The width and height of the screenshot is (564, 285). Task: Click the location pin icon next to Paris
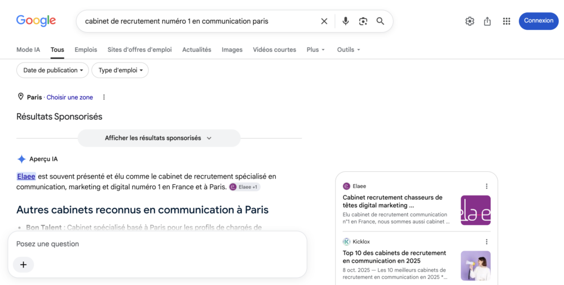click(20, 97)
